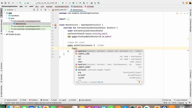192x108 pixels.
Task: Open the TODO tool window
Action: click(x=23, y=100)
